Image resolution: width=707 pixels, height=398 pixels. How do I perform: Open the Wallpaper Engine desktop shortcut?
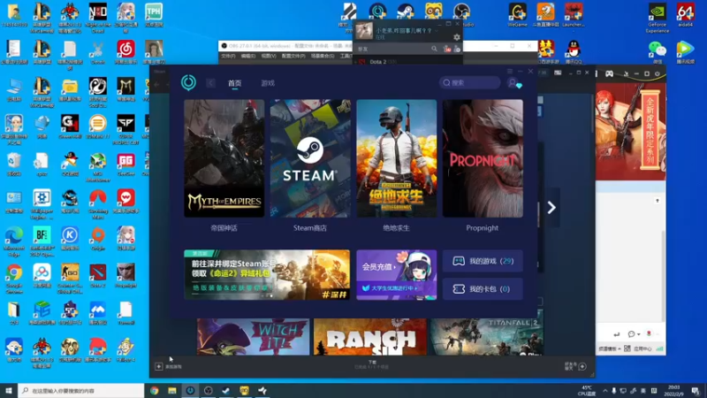(42, 204)
